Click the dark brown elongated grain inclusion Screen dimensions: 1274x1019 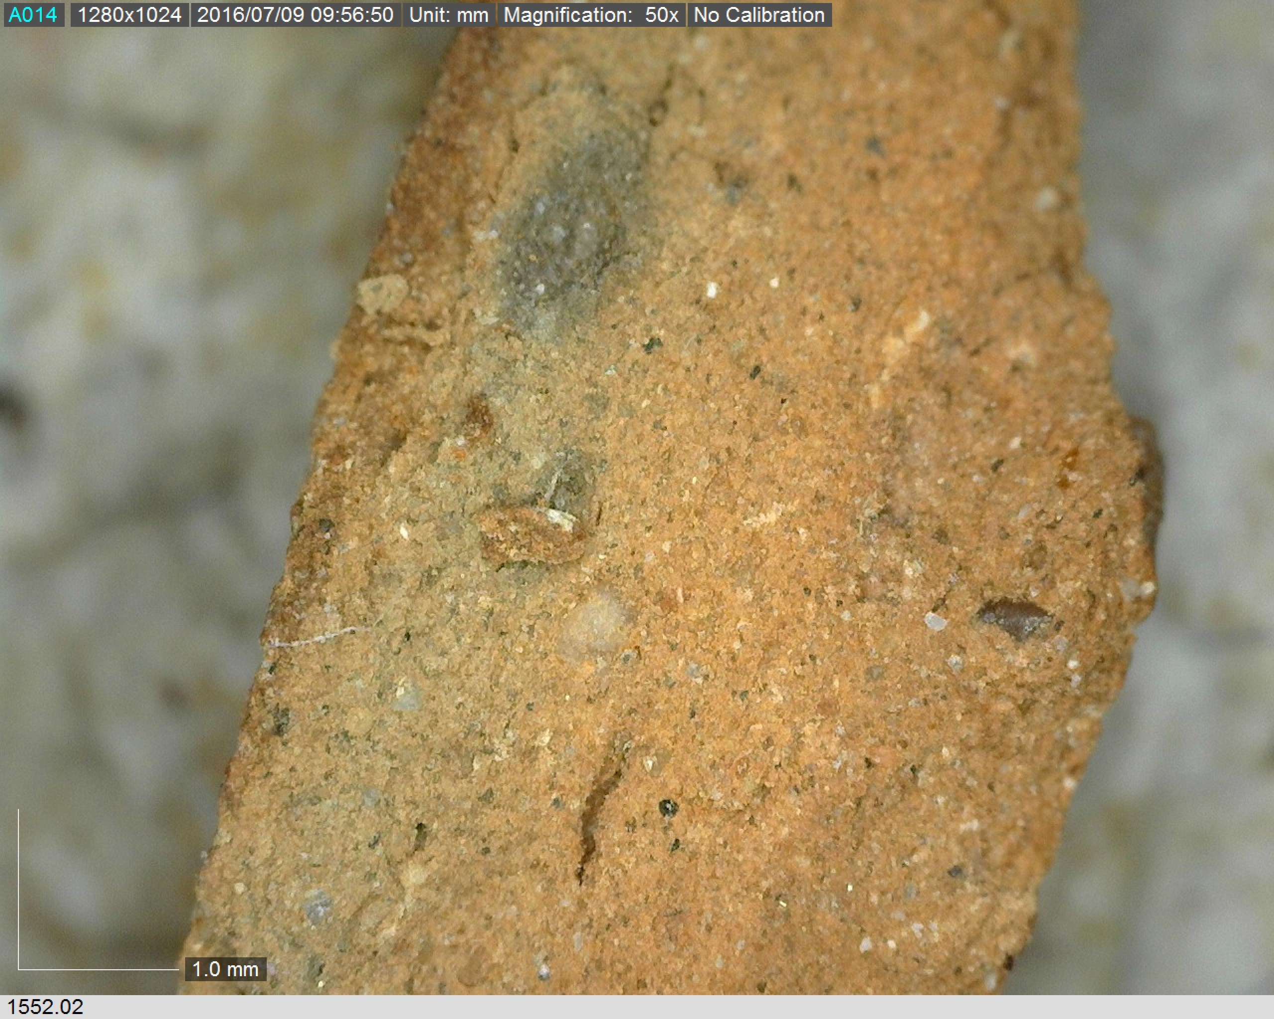coord(1015,618)
